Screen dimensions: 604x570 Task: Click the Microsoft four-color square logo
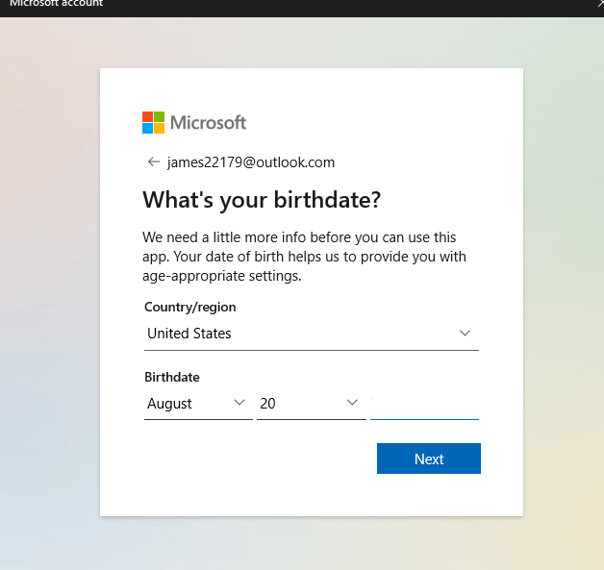click(x=154, y=122)
